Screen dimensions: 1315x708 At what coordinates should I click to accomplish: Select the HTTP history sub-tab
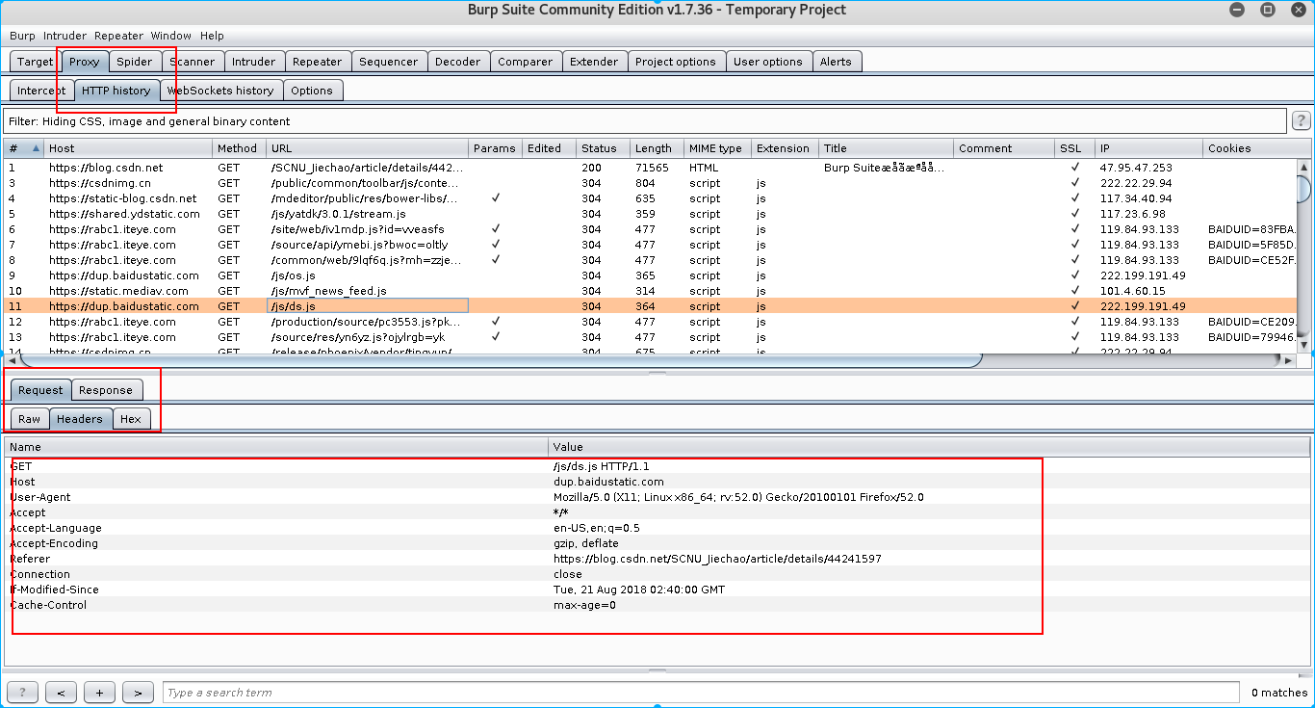pyautogui.click(x=116, y=91)
